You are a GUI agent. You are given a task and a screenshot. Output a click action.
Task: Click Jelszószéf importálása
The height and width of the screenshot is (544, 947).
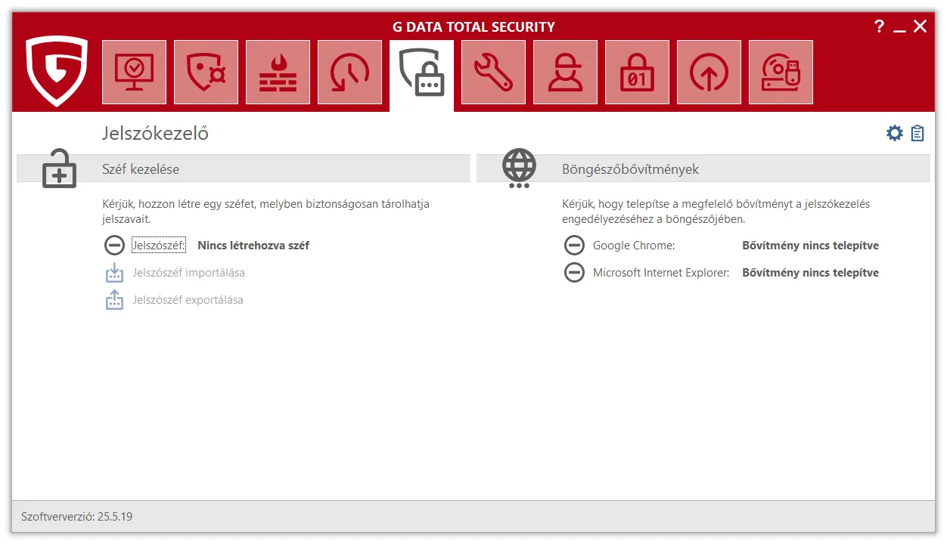[x=188, y=273]
